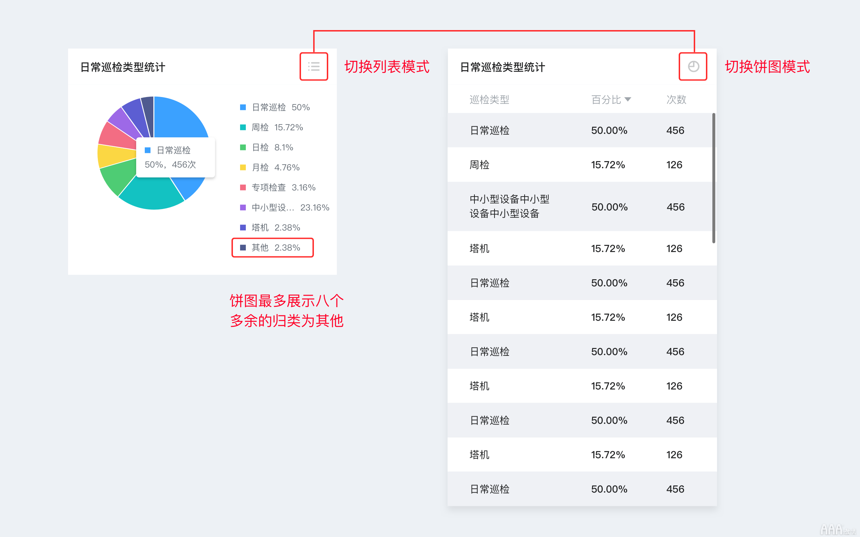Click the left card title 日常巡检类型统计
The width and height of the screenshot is (860, 537).
pyautogui.click(x=123, y=67)
